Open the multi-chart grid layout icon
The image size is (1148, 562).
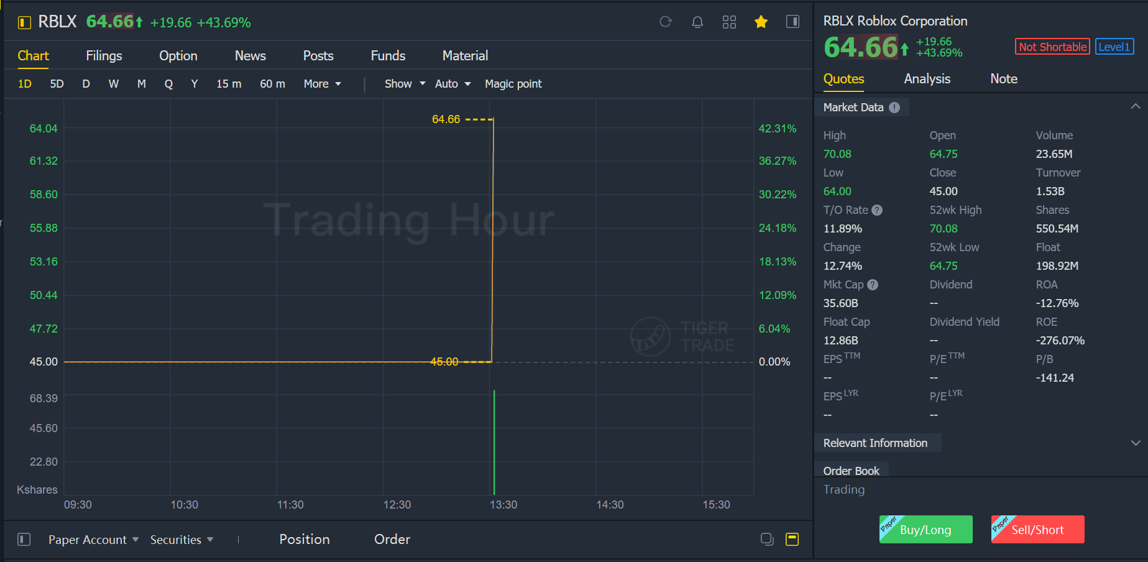tap(729, 22)
